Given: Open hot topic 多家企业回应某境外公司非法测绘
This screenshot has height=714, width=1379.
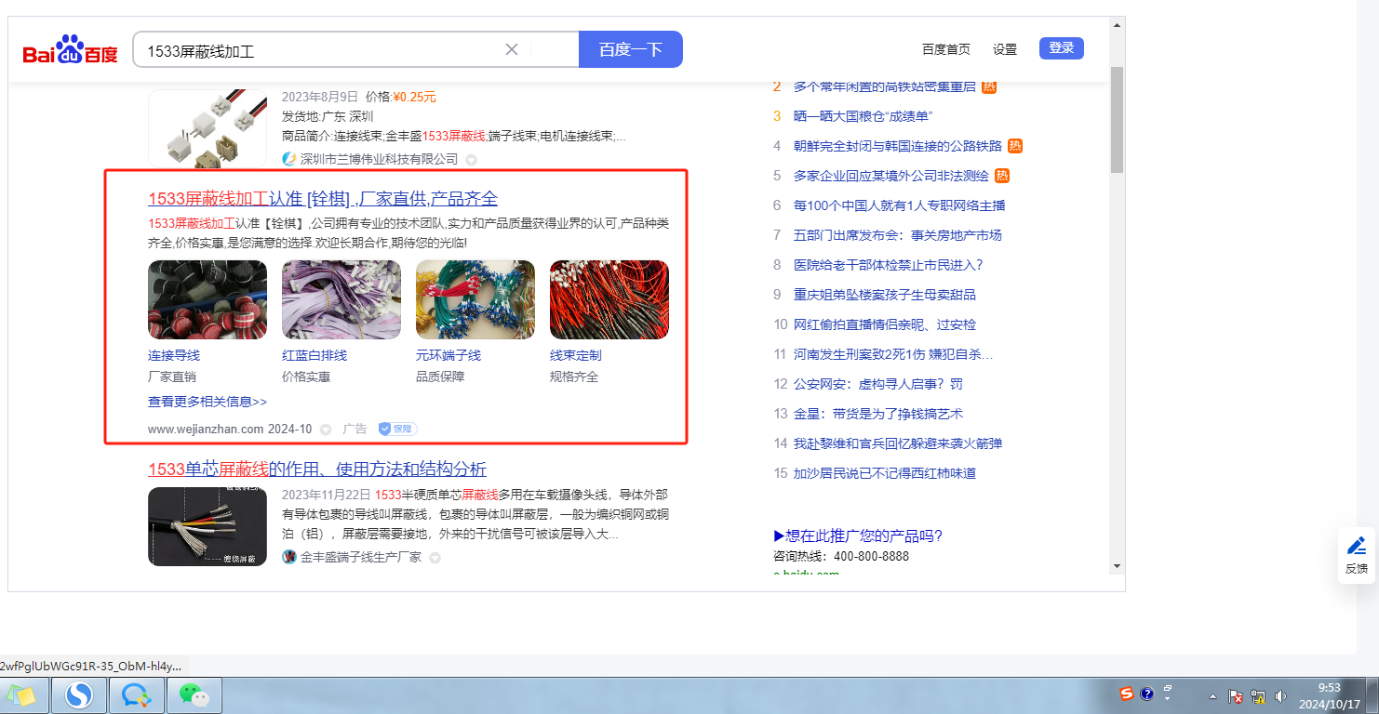Looking at the screenshot, I should (x=891, y=176).
